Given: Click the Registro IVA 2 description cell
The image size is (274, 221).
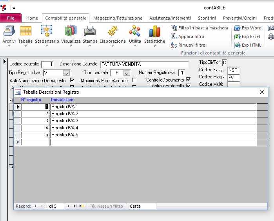Looking at the screenshot, I should tap(153, 114).
